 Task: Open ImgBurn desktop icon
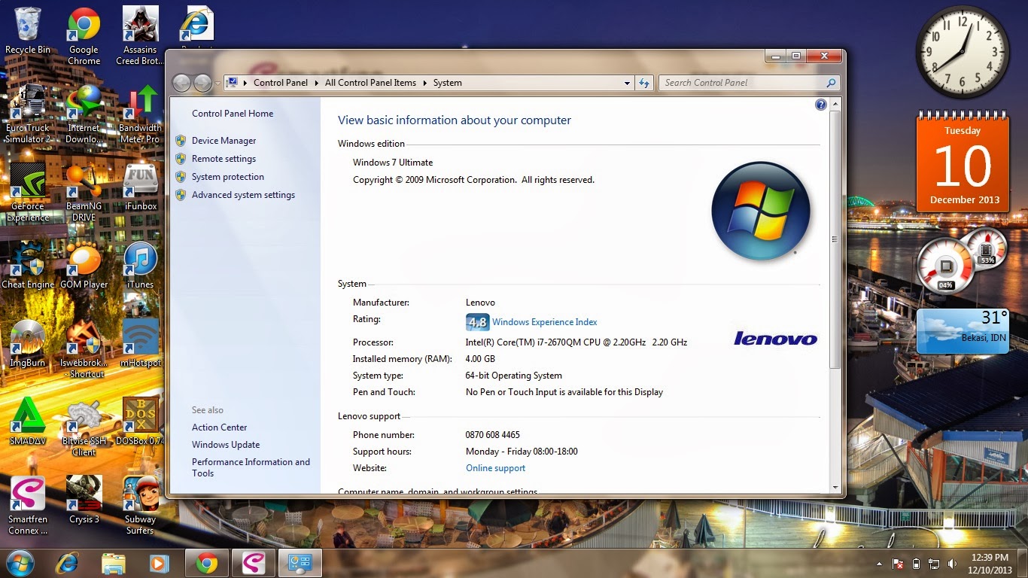tap(28, 343)
